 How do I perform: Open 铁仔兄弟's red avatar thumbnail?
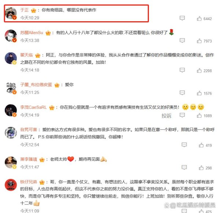(11, 185)
